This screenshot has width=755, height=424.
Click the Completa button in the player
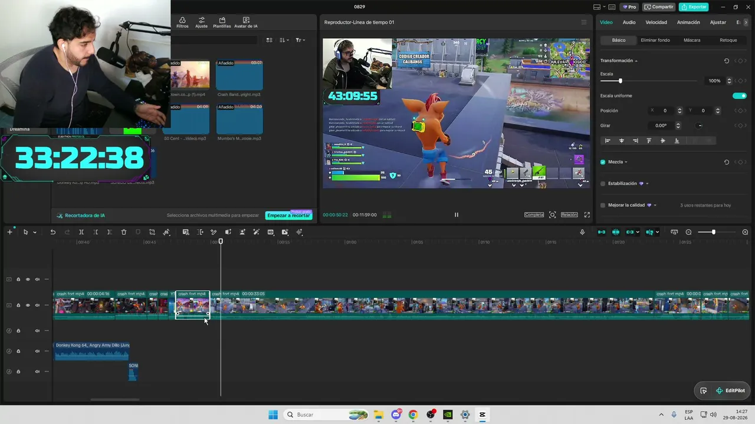[x=534, y=215]
